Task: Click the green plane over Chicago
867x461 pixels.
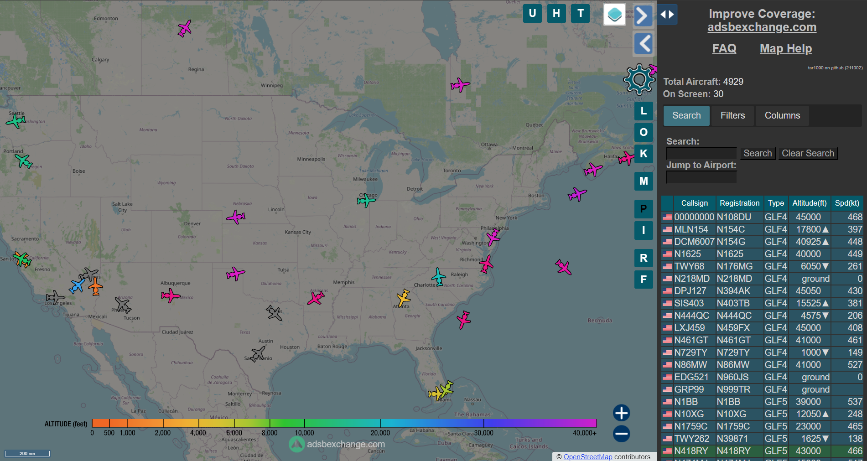Action: click(x=366, y=200)
